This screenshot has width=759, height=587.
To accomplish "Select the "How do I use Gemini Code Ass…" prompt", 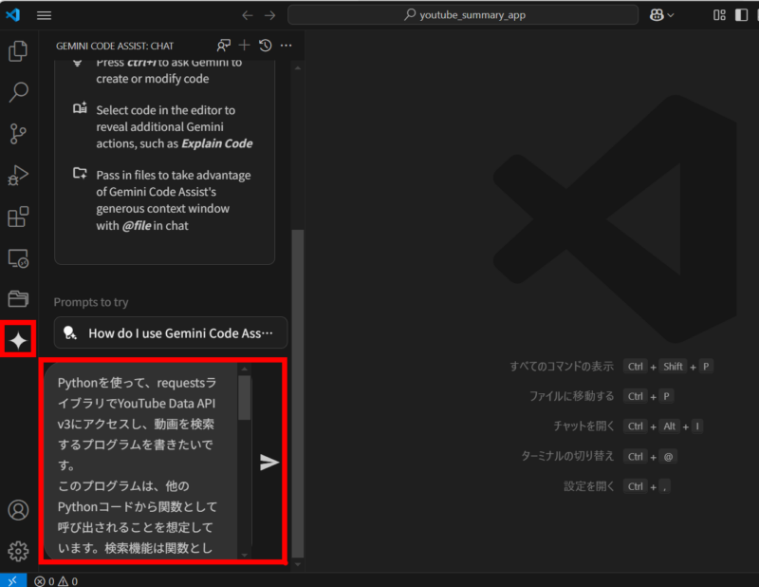I will (171, 333).
